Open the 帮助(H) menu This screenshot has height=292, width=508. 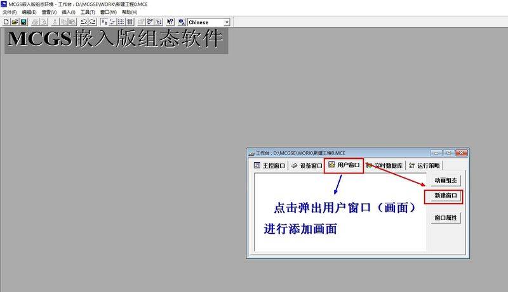pyautogui.click(x=130, y=12)
